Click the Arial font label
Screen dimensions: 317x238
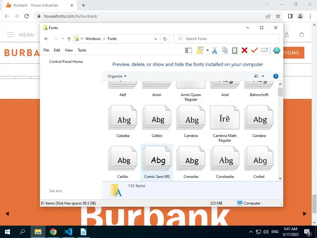coord(225,95)
